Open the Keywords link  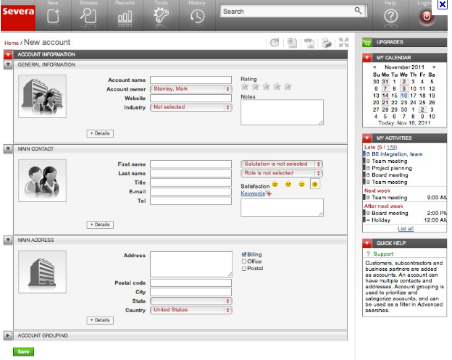click(253, 193)
